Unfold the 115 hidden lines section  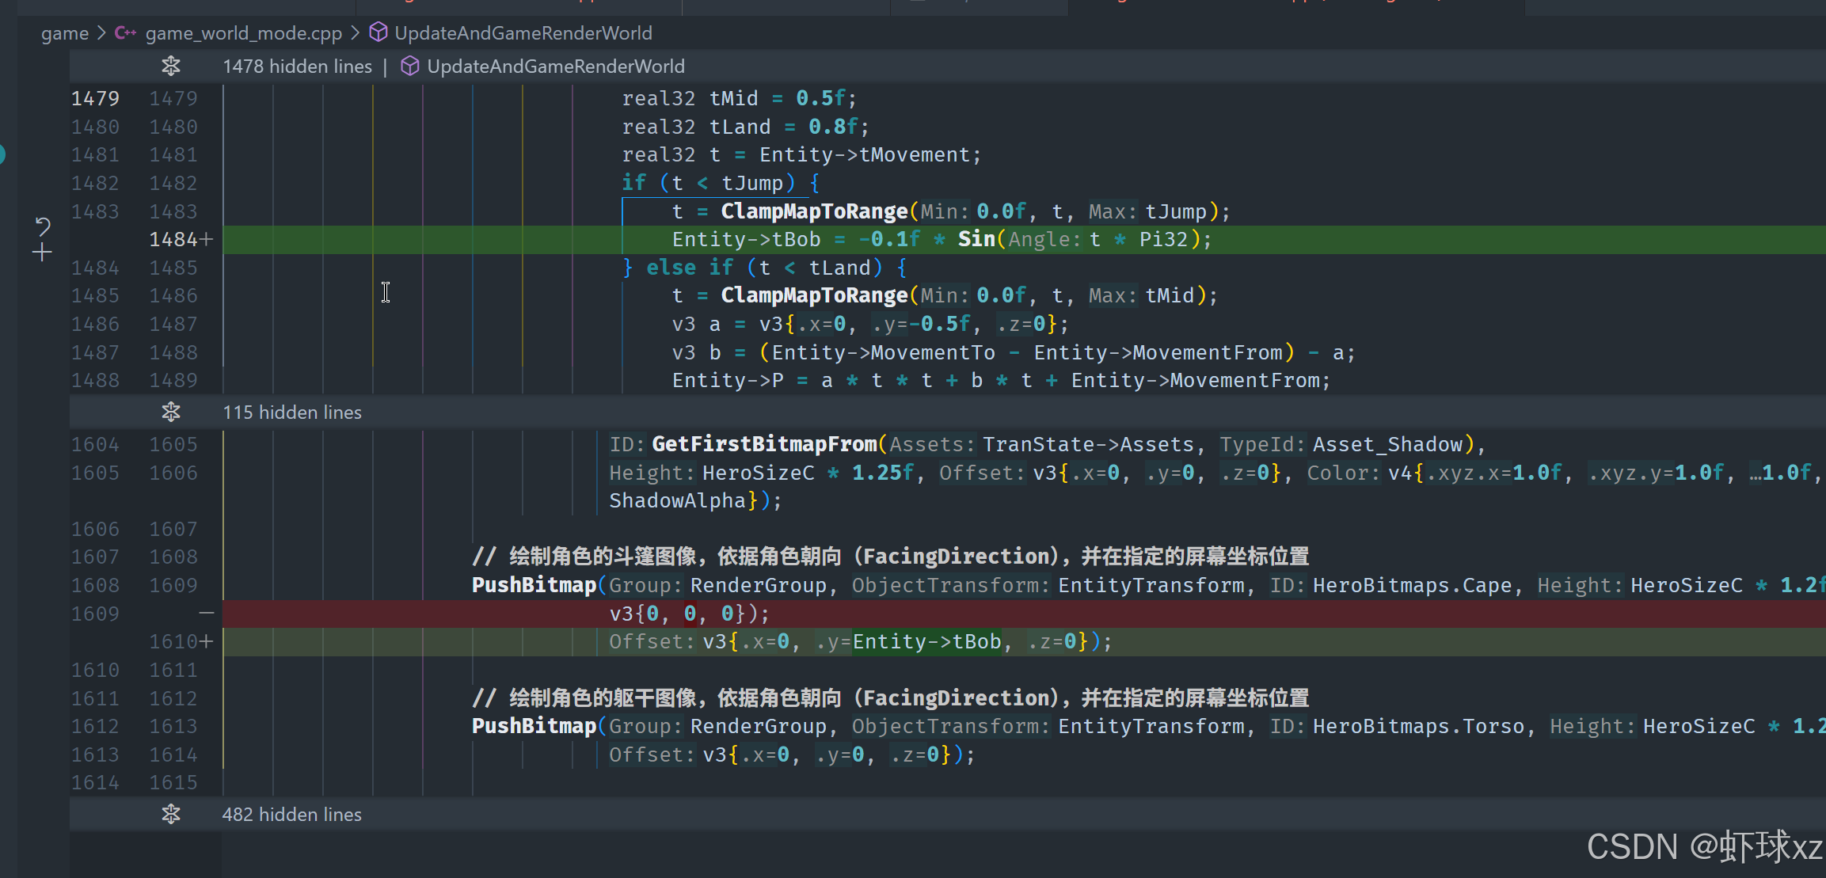click(x=171, y=412)
